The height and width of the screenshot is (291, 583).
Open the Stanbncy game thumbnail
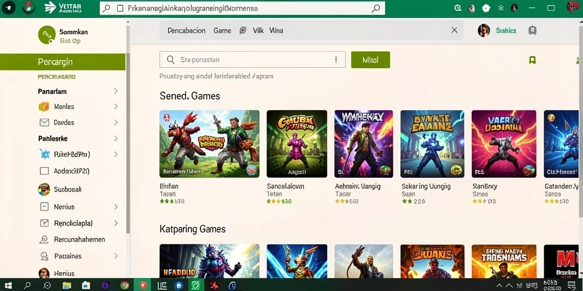504,144
